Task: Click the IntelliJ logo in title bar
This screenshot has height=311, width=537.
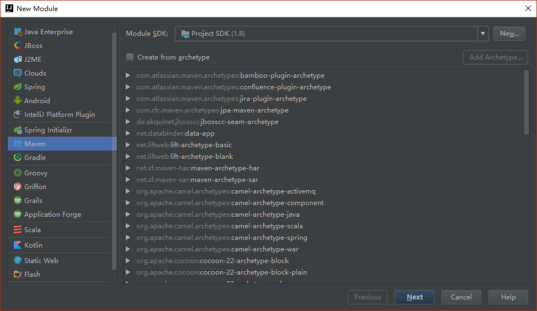Action: 9,8
